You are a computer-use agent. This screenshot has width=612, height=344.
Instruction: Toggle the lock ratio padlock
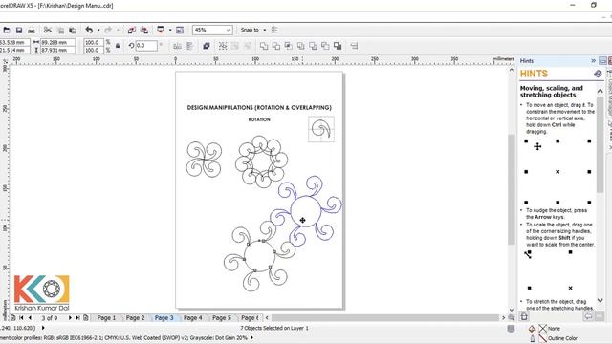[118, 46]
